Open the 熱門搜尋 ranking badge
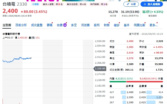The width and height of the screenshot is (167, 104). [x=99, y=4]
